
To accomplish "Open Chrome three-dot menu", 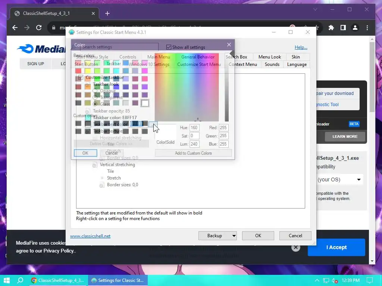I will tap(367, 28).
